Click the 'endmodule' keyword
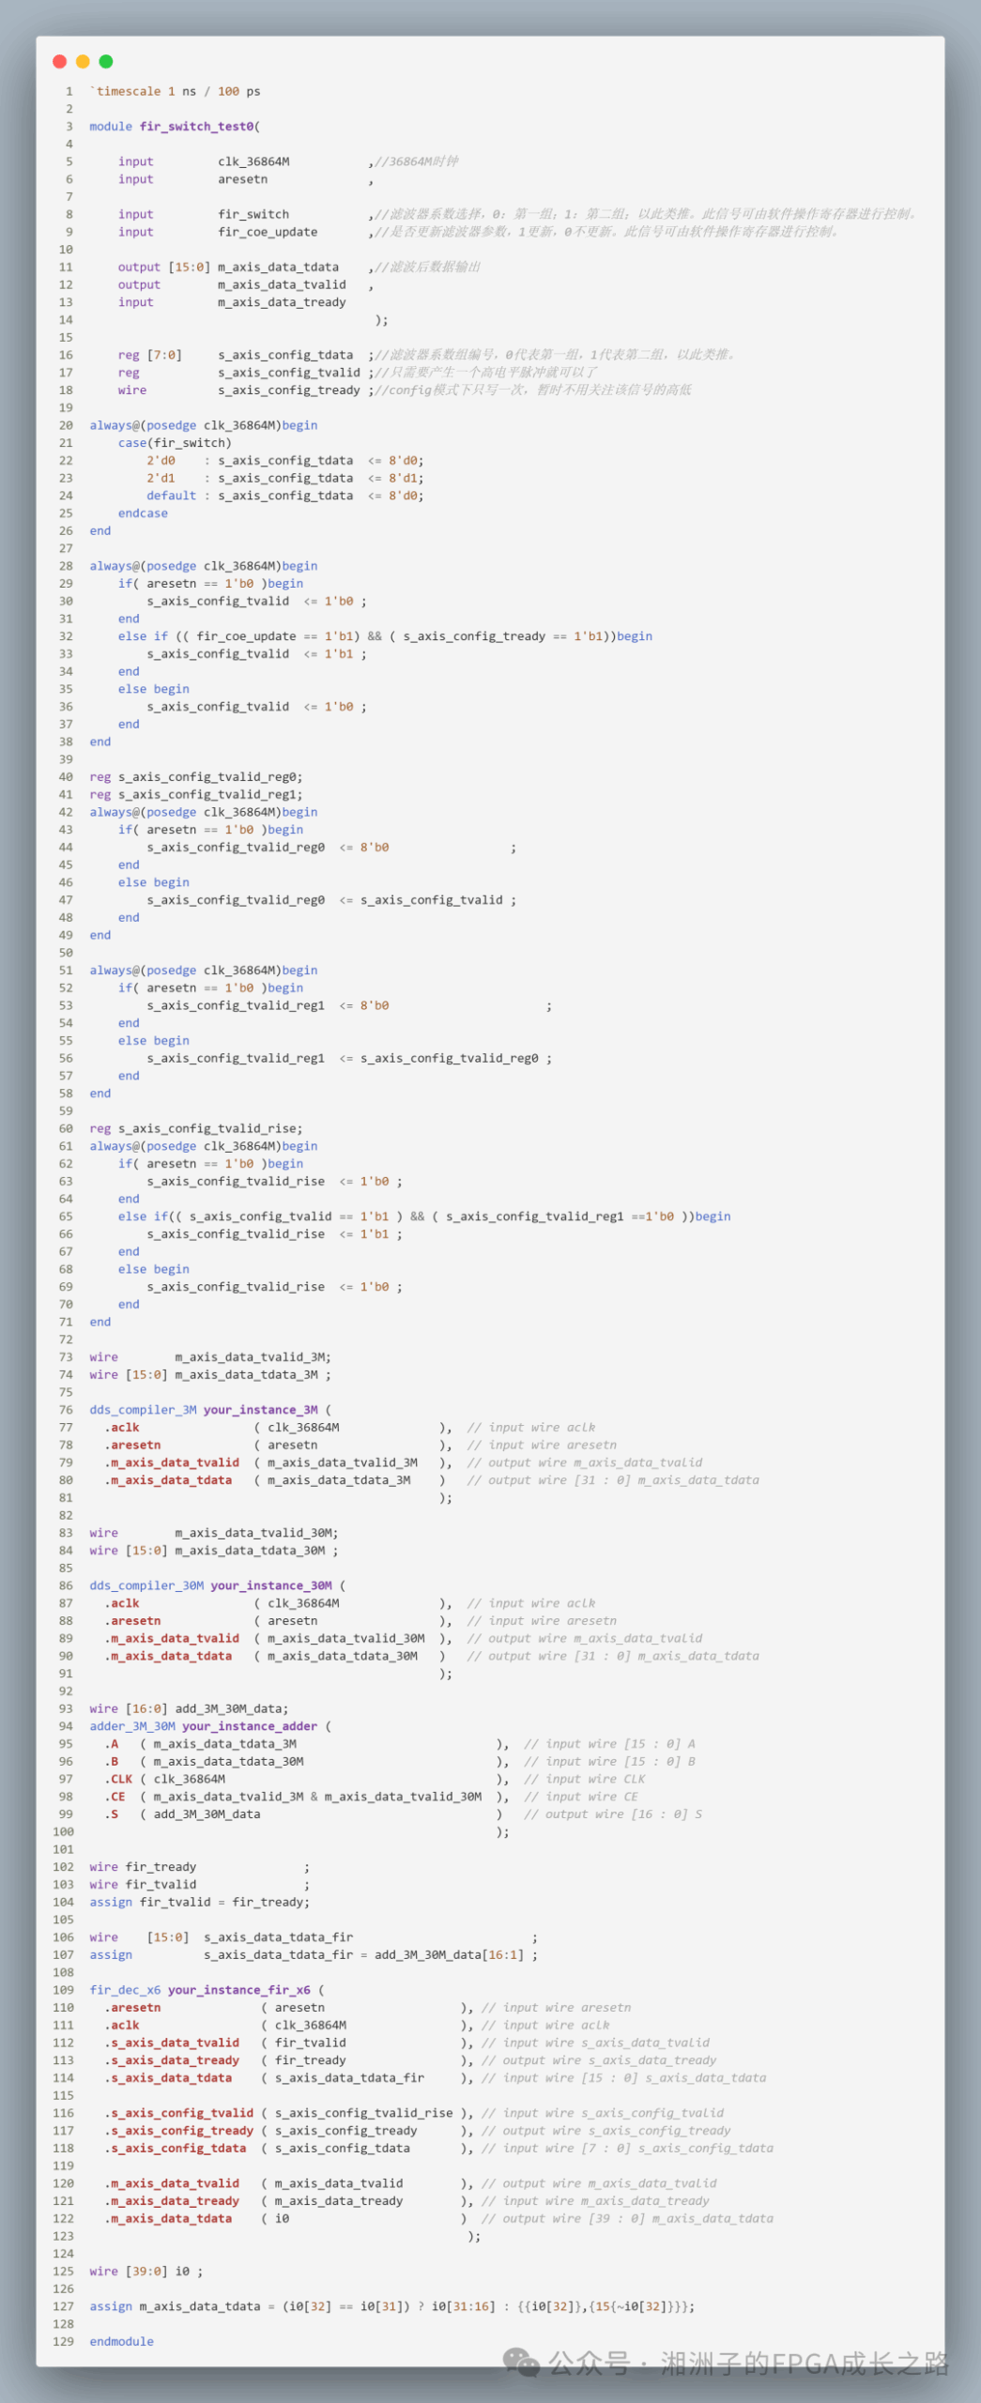Image resolution: width=981 pixels, height=2403 pixels. tap(121, 2342)
